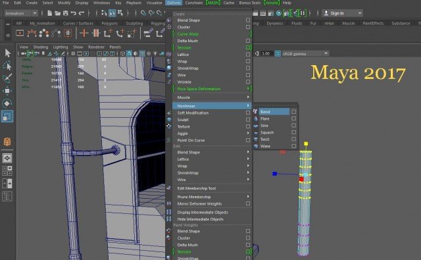421x260 pixels.
Task: Click the red manipulator handle on cylinder
Action: tap(301, 179)
